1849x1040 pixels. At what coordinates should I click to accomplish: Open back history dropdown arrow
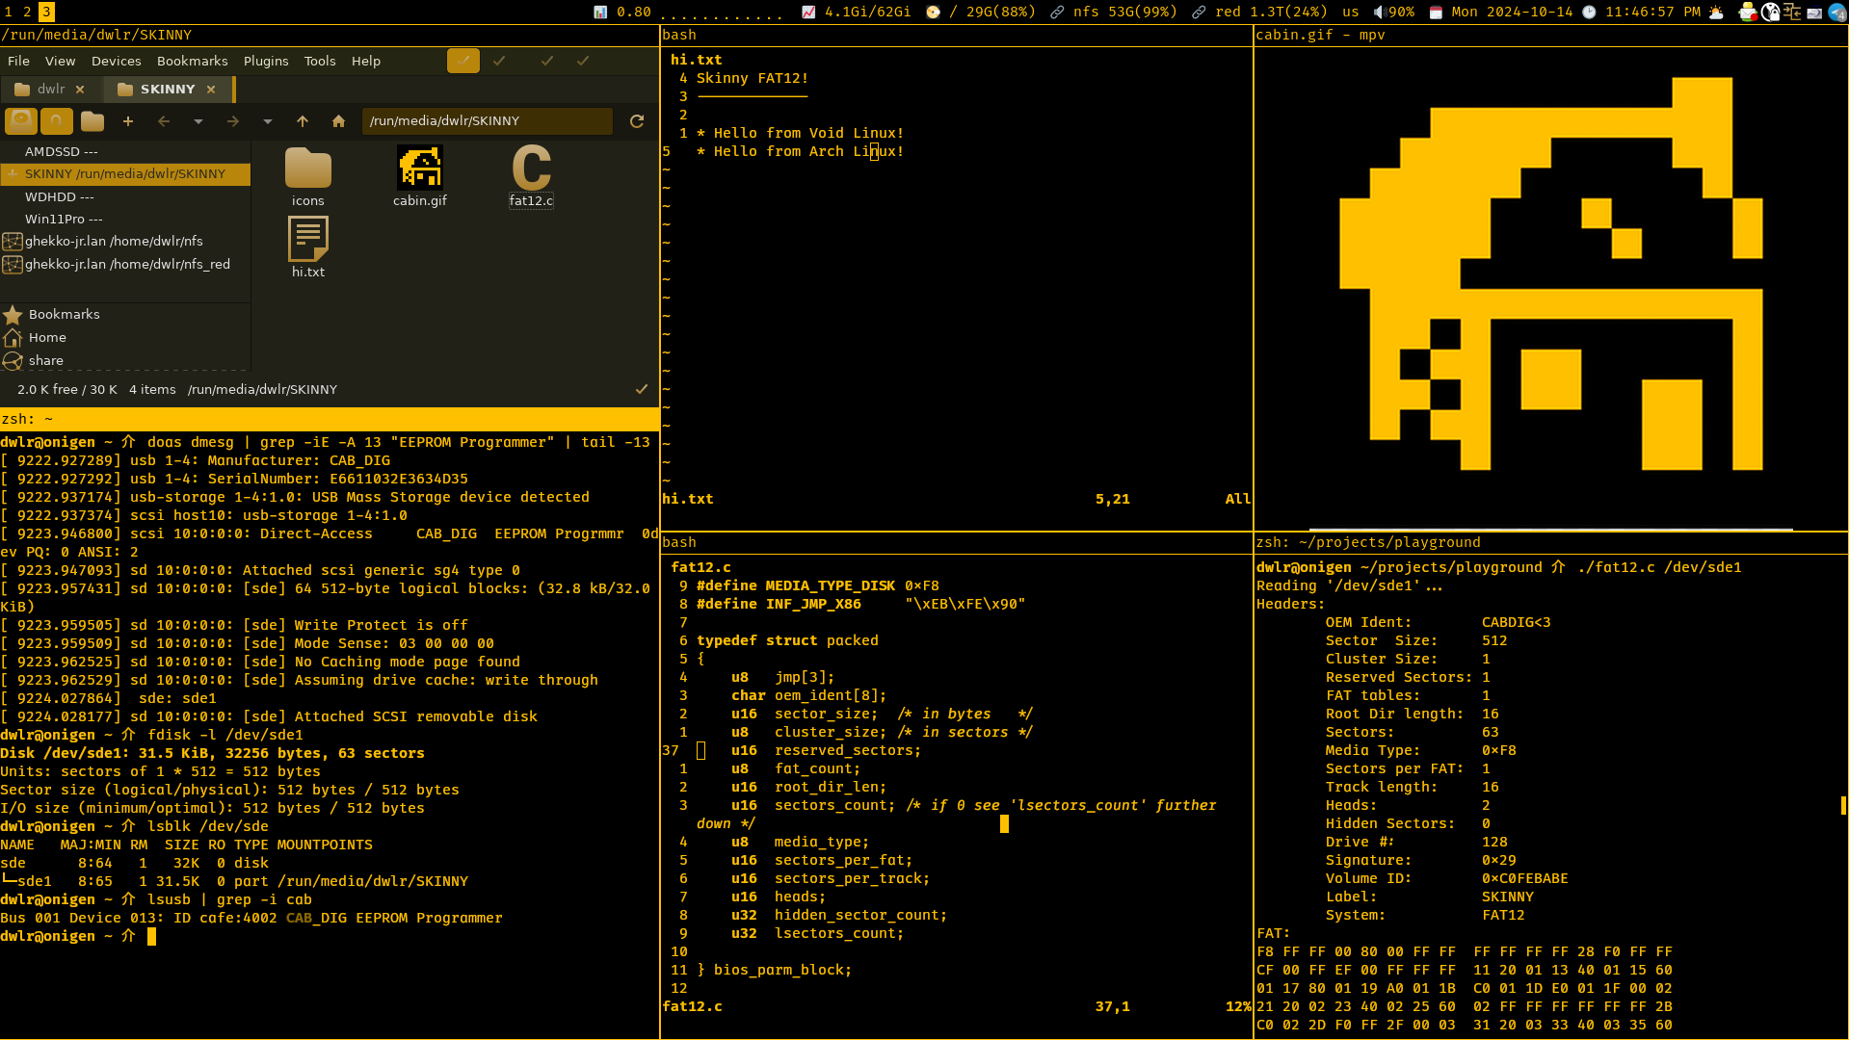(198, 121)
